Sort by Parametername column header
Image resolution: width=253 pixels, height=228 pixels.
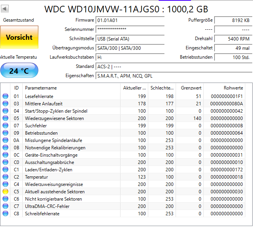click(x=72, y=88)
